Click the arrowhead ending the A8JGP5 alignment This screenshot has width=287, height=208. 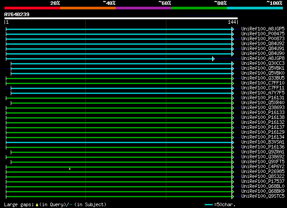click(x=233, y=29)
